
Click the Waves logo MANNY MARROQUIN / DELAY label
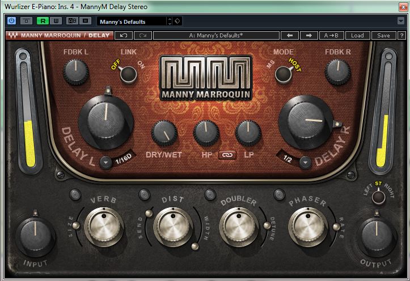coord(60,36)
